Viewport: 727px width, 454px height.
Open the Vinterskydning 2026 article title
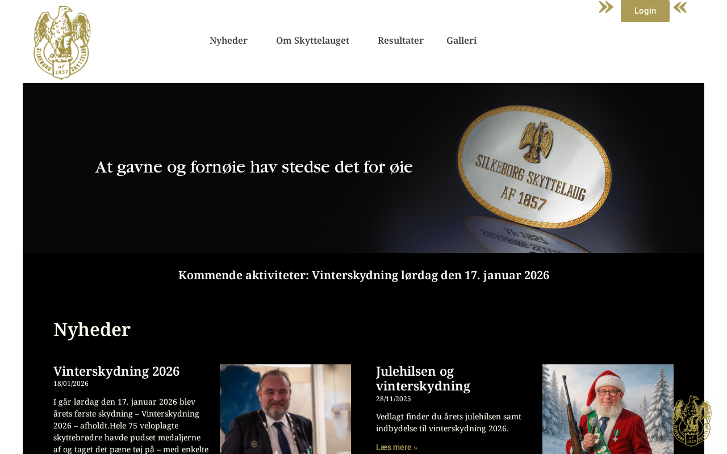pos(116,371)
